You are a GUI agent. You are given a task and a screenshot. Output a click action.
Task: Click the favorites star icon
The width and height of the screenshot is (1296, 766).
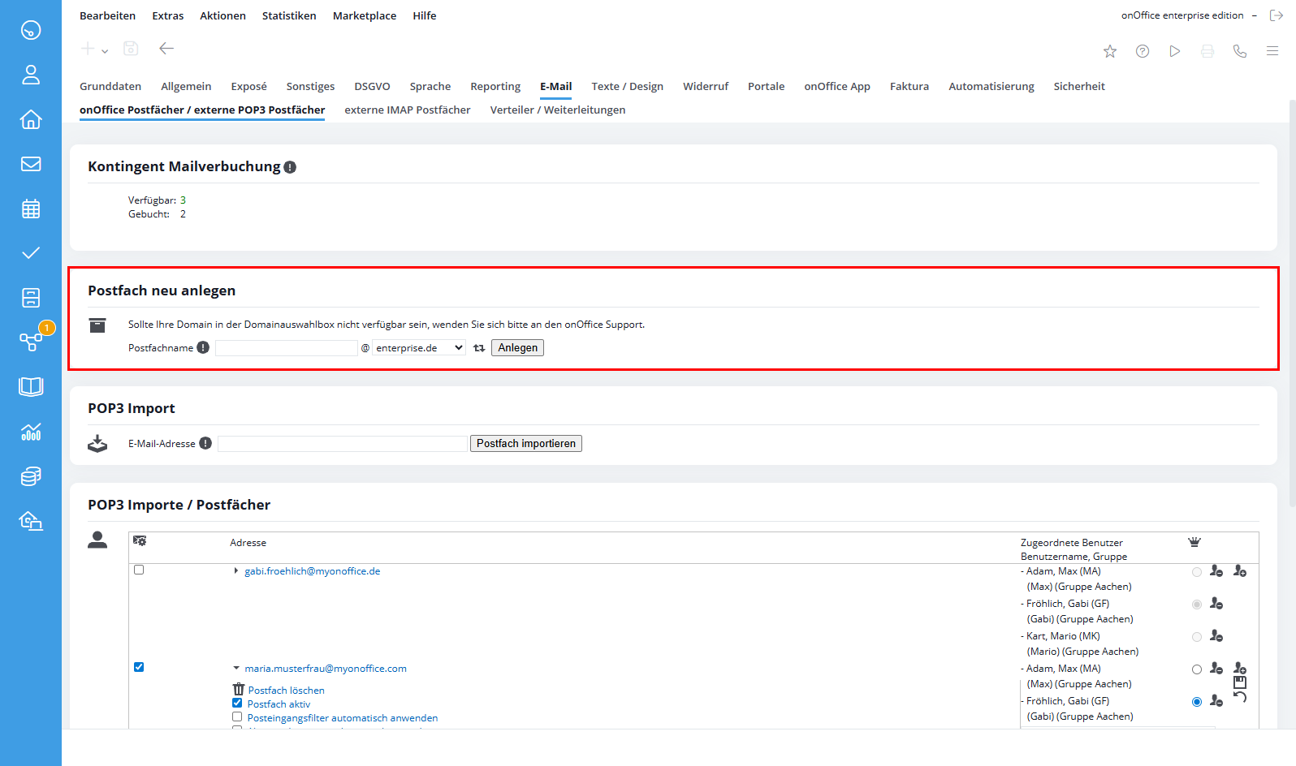(1110, 51)
